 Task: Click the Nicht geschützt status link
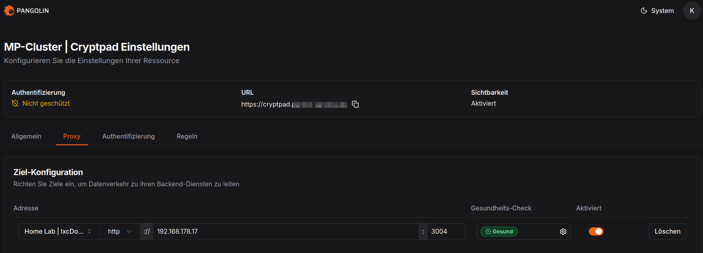[x=46, y=104]
